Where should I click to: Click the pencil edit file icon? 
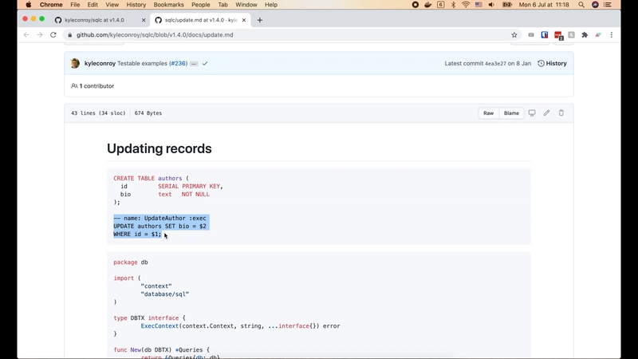[x=546, y=113]
